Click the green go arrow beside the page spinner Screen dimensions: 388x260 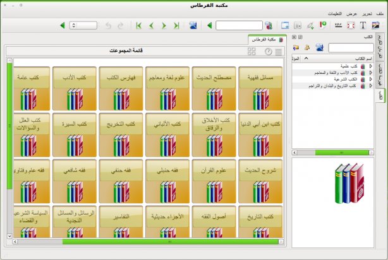63,25
